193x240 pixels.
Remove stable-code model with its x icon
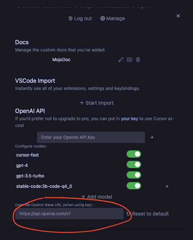(167, 186)
